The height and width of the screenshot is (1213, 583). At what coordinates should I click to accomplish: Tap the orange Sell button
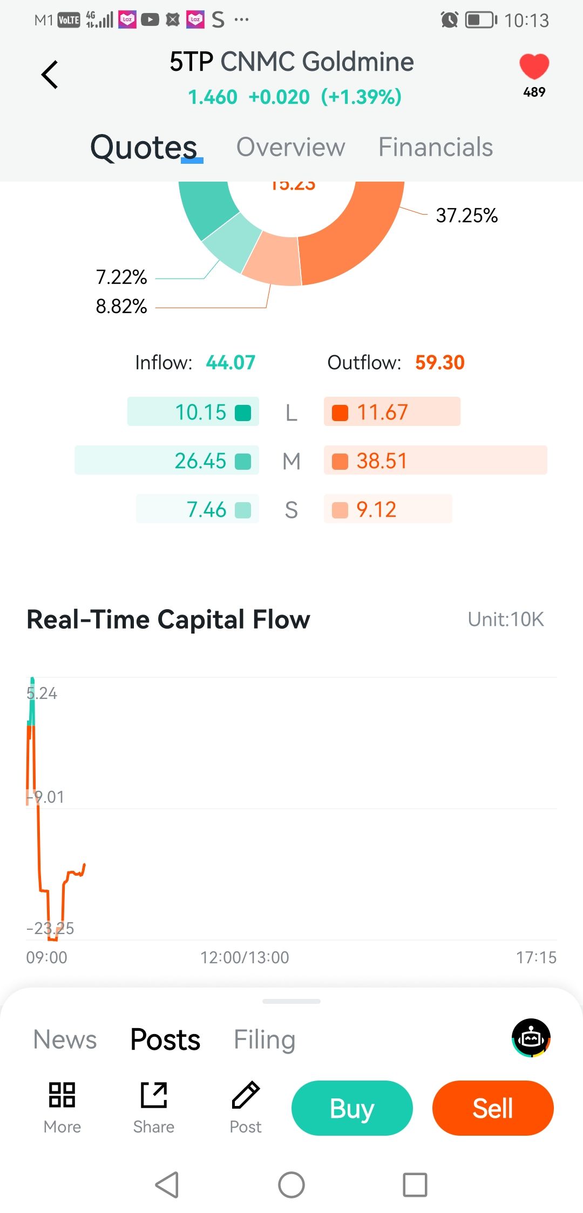pos(493,1108)
